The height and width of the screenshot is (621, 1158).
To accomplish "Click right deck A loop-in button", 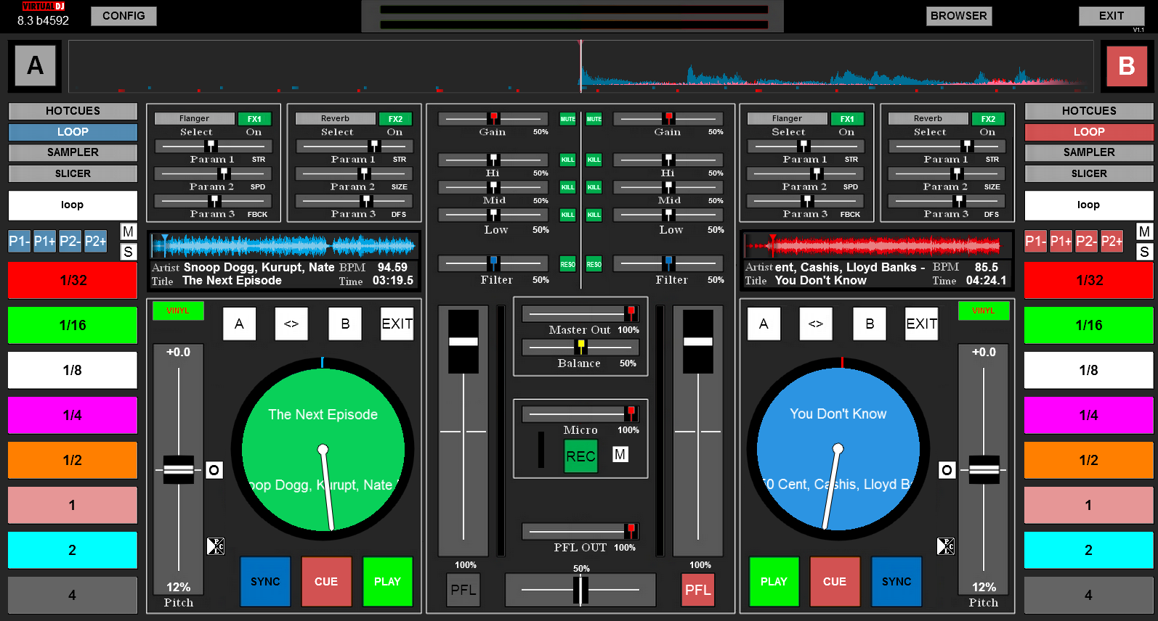I will click(x=764, y=324).
